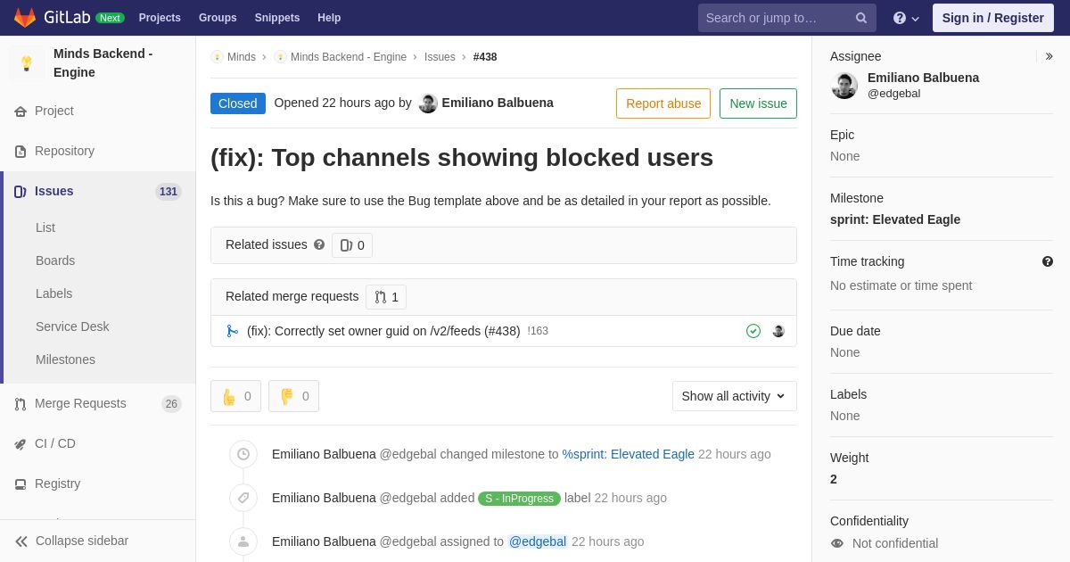1070x562 pixels.
Task: Click Sign in / Register button
Action: [993, 18]
